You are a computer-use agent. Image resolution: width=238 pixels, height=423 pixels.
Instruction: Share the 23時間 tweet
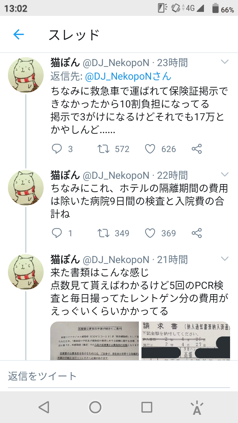197,149
